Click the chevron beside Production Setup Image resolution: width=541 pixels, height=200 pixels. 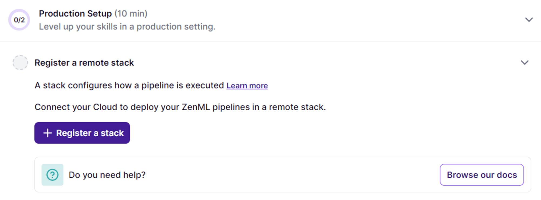click(x=529, y=19)
